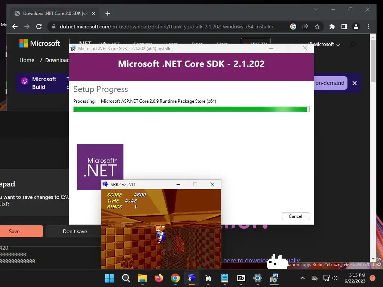
Task: Expand Chrome tab search chevron
Action: click(316, 9)
